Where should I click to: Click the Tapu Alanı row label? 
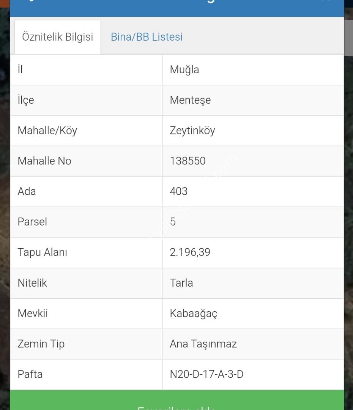[x=43, y=252]
